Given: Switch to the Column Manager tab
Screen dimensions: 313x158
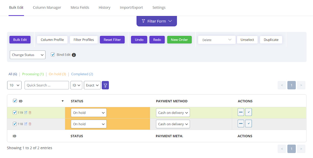Looking at the screenshot, I should point(47,7).
